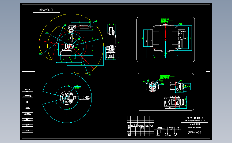
Task: Select the wrist flange detail views frame
Action: (166, 92)
